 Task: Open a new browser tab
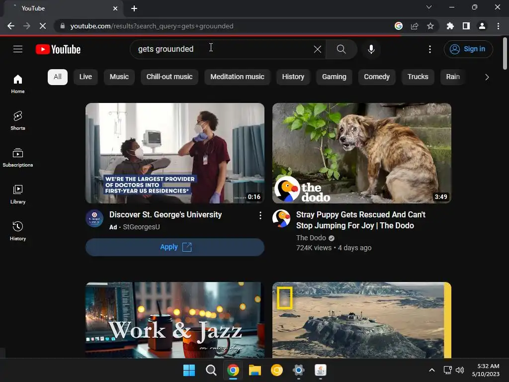[134, 8]
